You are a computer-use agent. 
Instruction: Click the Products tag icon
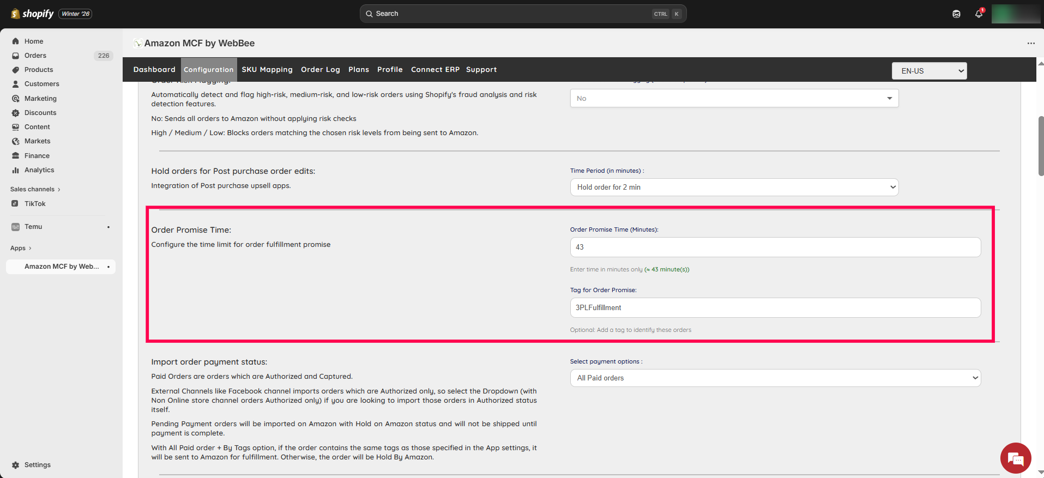[x=16, y=70]
